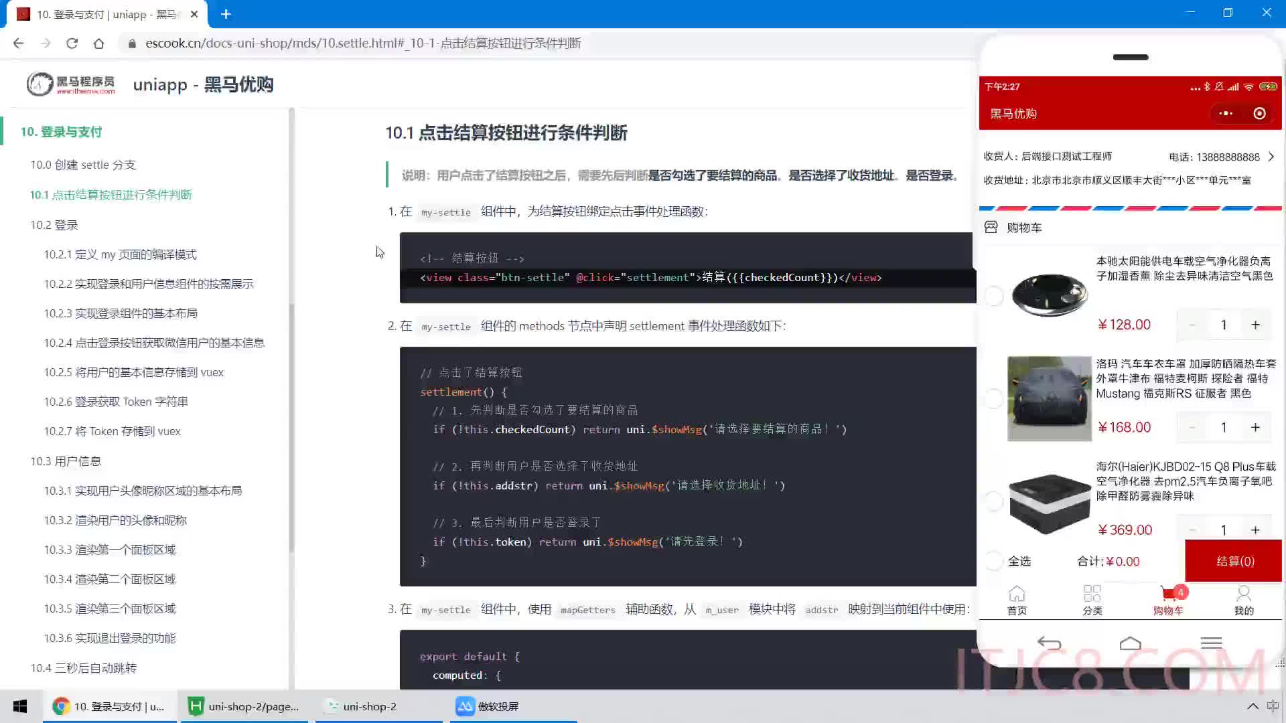Increase quantity of ¥369.00 item

[1255, 530]
